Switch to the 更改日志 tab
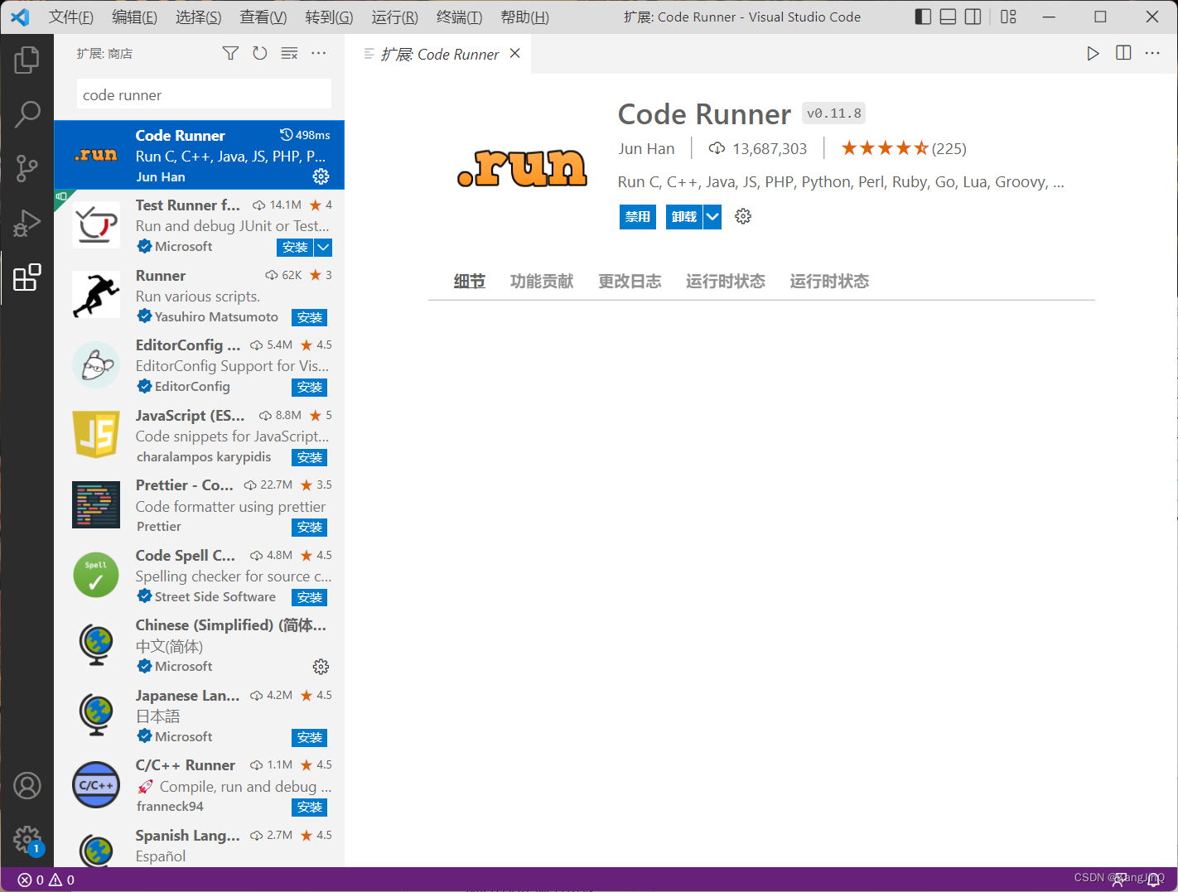The image size is (1178, 892). [630, 282]
